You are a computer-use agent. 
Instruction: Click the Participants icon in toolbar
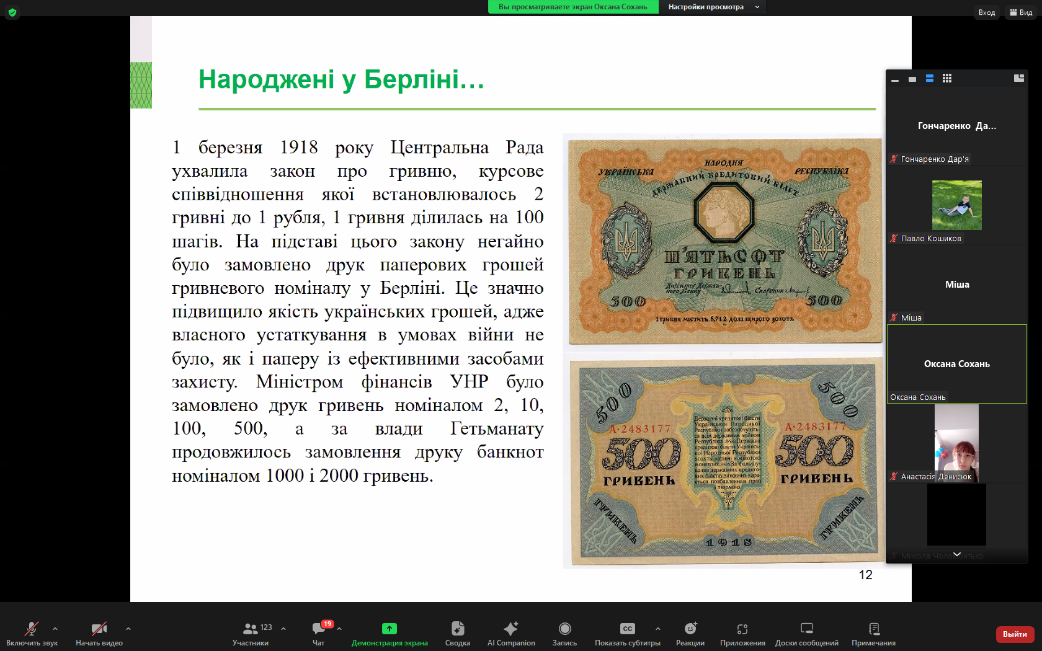[x=251, y=629]
